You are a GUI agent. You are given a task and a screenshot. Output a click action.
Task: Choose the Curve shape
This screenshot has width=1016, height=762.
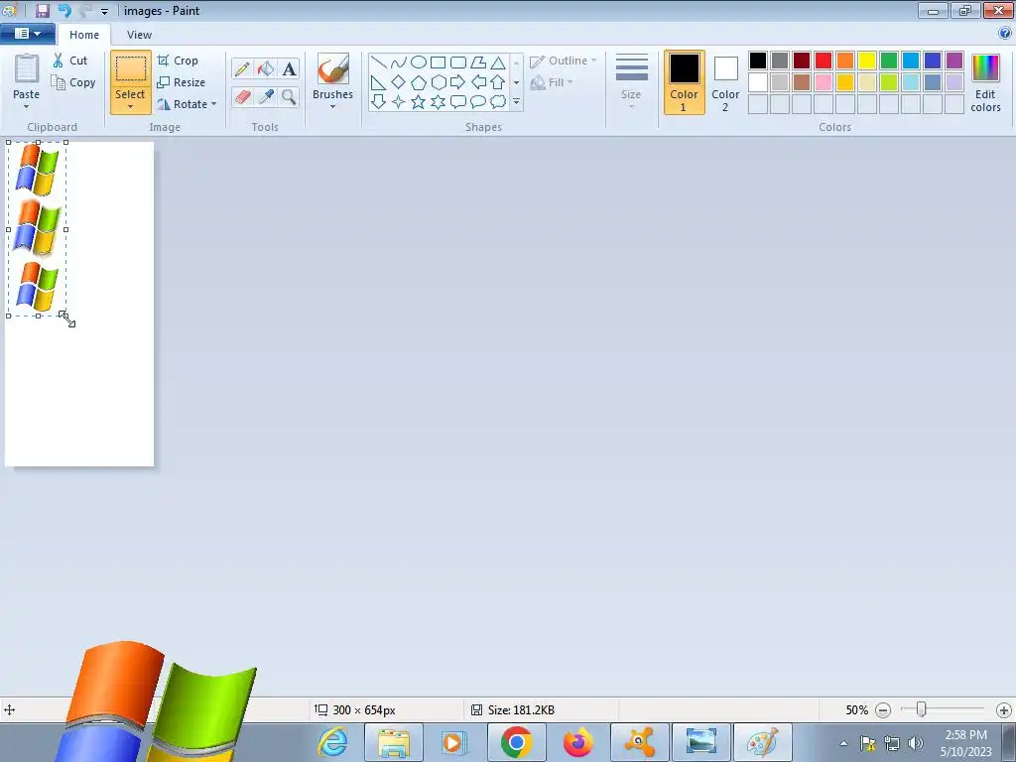pos(399,63)
